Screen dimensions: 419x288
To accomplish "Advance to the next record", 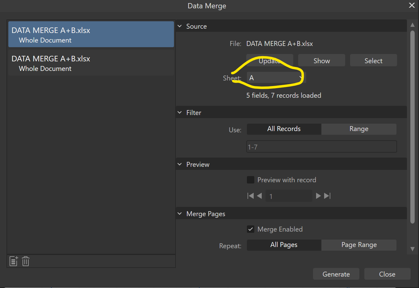I will 318,195.
